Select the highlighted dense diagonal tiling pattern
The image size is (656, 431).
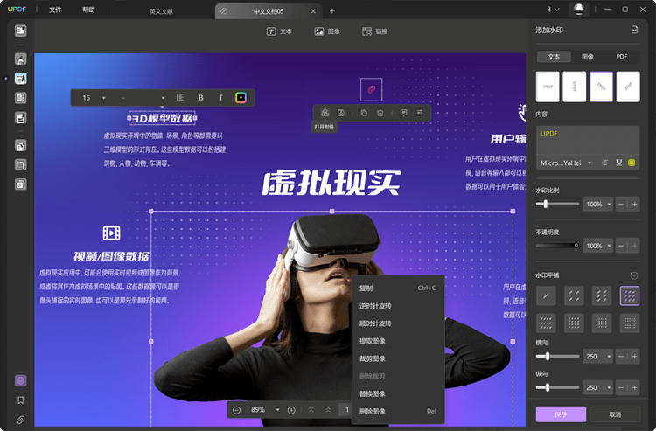coord(630,296)
